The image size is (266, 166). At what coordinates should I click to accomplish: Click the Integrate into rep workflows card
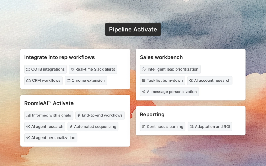click(59, 57)
